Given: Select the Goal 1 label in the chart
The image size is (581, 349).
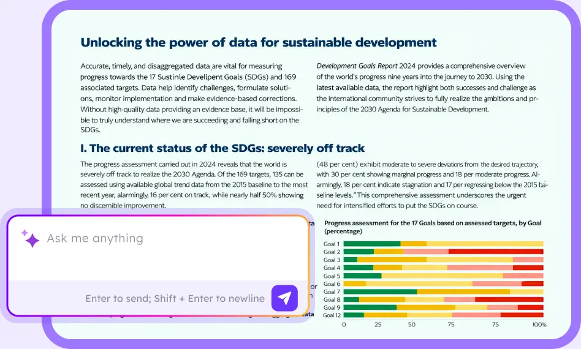Looking at the screenshot, I should point(332,244).
